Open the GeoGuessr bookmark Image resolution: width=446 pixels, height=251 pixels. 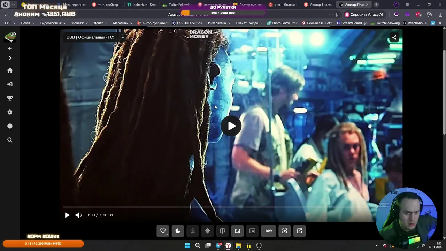coord(317,23)
